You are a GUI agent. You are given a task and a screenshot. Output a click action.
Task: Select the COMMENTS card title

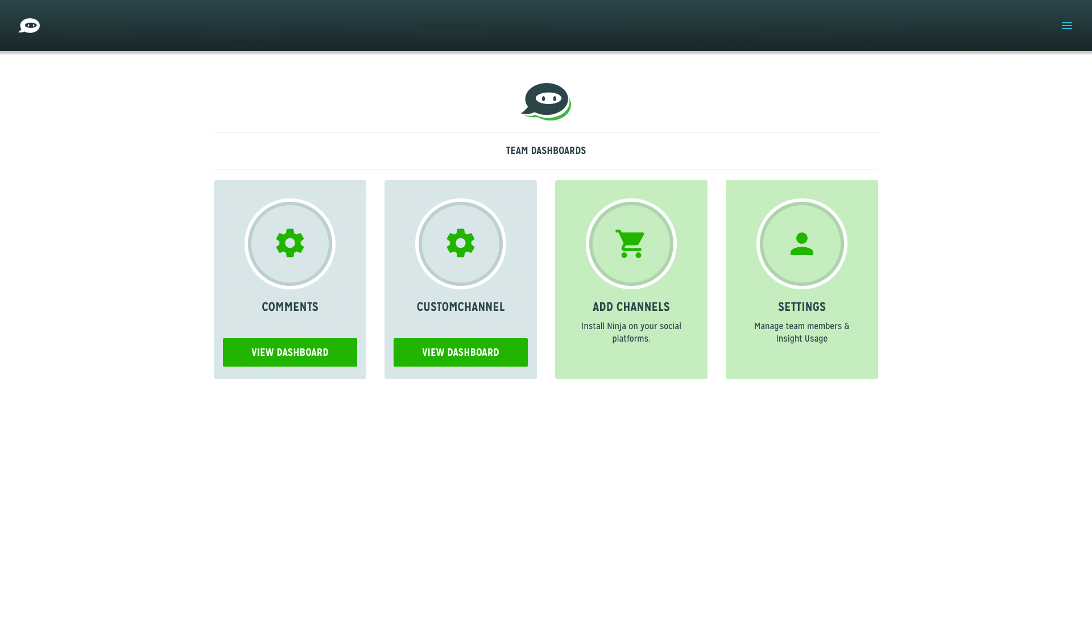point(290,307)
